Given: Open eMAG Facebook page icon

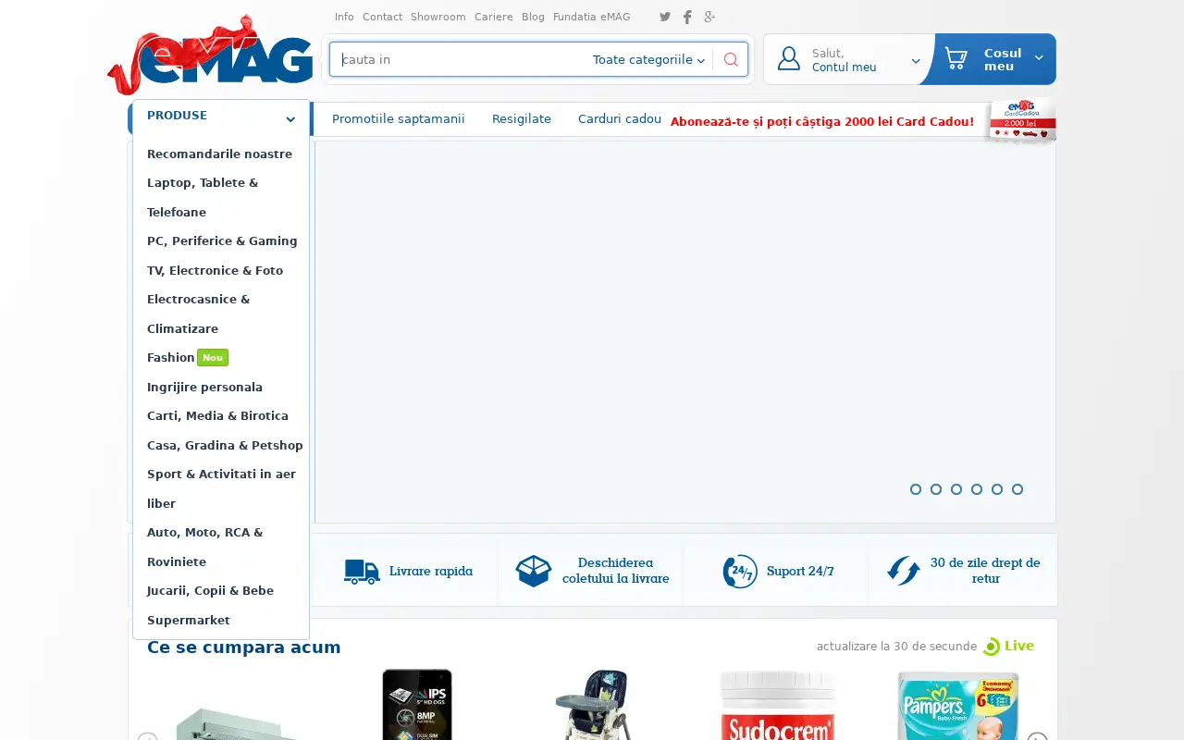Looking at the screenshot, I should point(687,17).
